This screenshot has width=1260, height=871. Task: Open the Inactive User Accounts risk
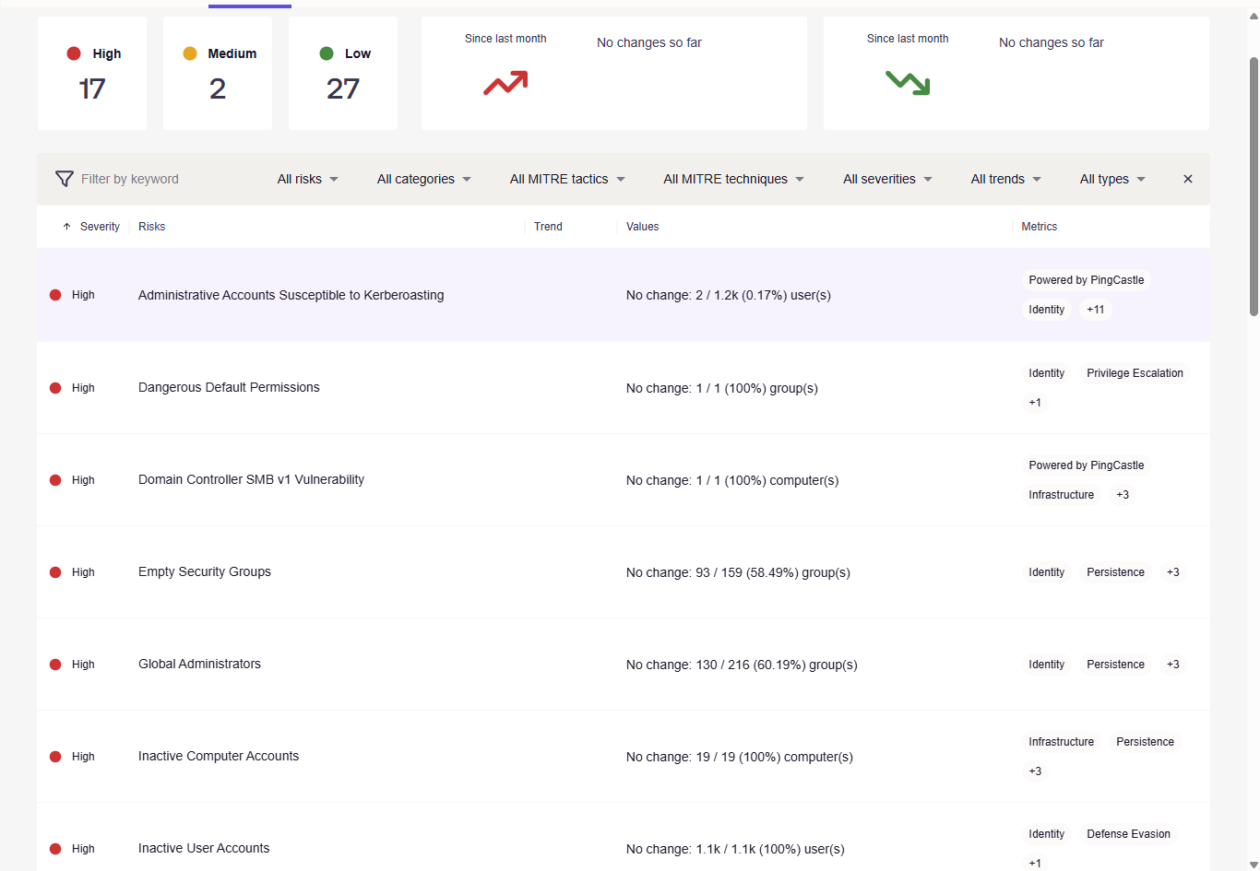[x=204, y=848]
